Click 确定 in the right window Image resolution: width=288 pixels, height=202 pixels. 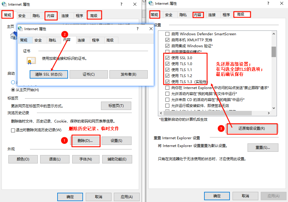[217, 196]
